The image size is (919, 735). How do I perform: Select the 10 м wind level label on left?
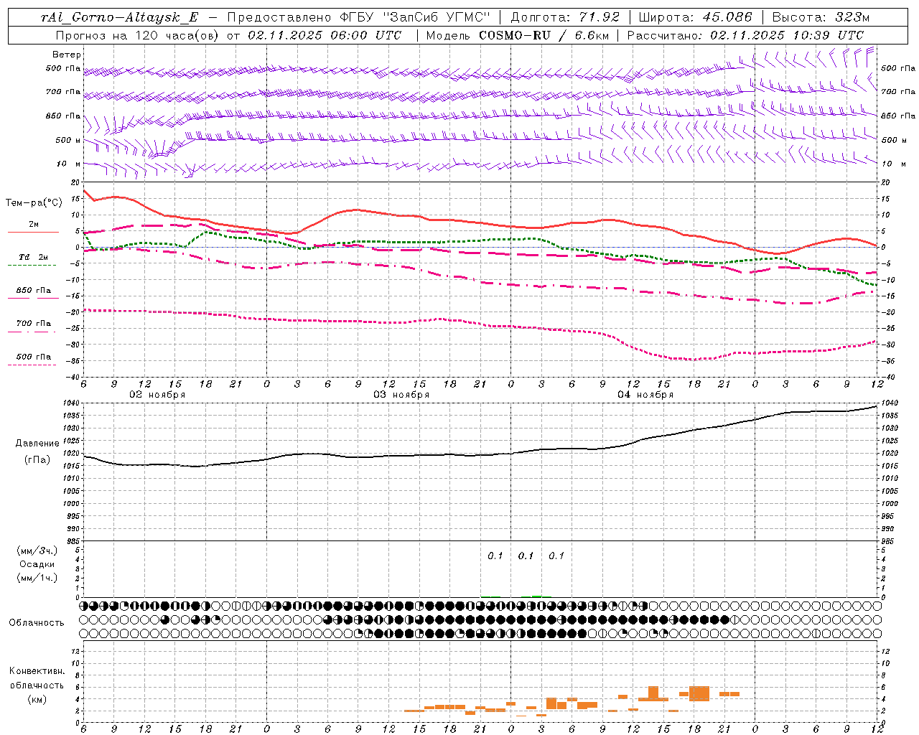point(68,164)
